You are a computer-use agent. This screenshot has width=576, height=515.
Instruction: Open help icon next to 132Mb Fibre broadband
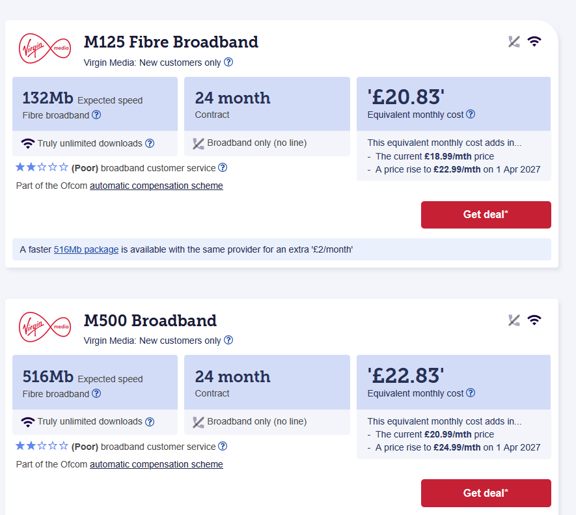(96, 115)
